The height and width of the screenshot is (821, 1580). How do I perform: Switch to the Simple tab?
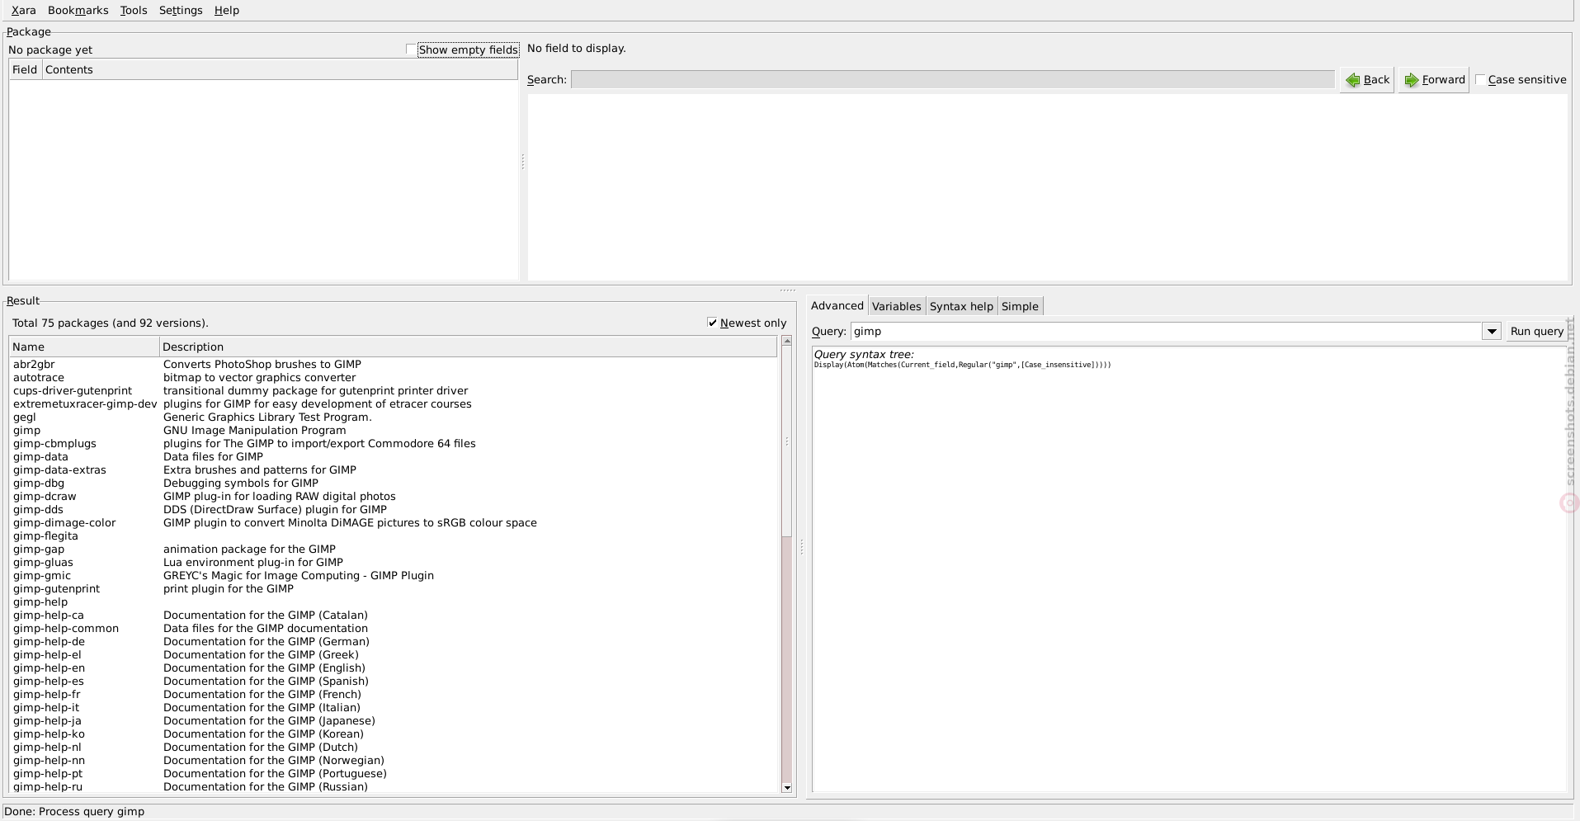click(1020, 306)
